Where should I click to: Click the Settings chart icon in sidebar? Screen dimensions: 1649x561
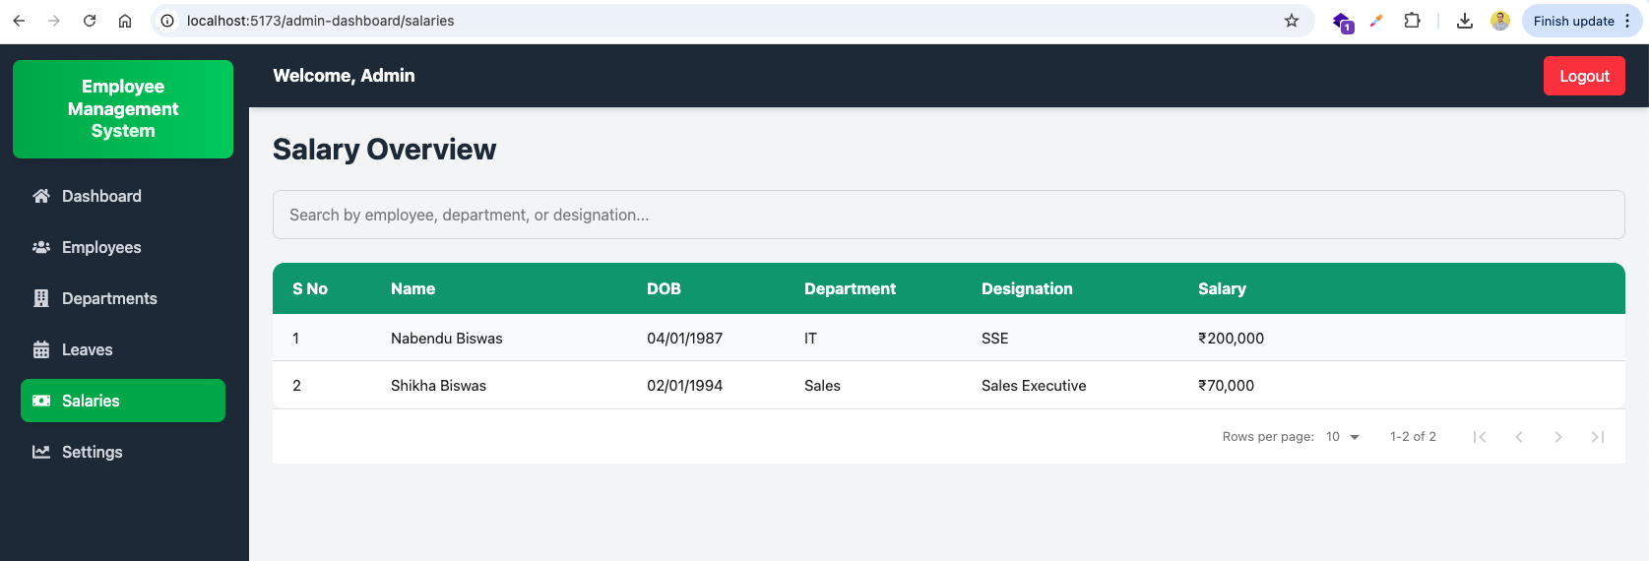pos(41,452)
